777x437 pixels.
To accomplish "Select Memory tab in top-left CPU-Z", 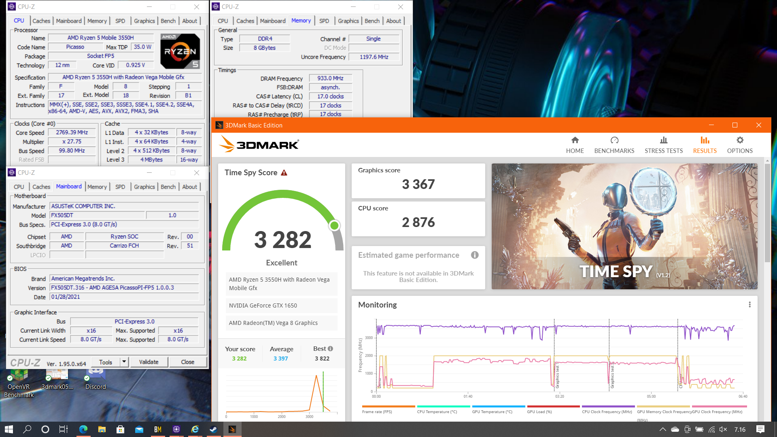I will pos(97,21).
